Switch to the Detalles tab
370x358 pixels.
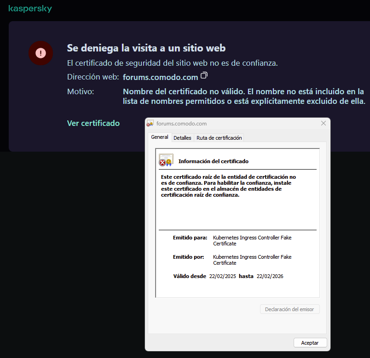182,137
